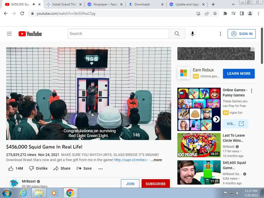Open options for Online Games ad

tap(252, 91)
